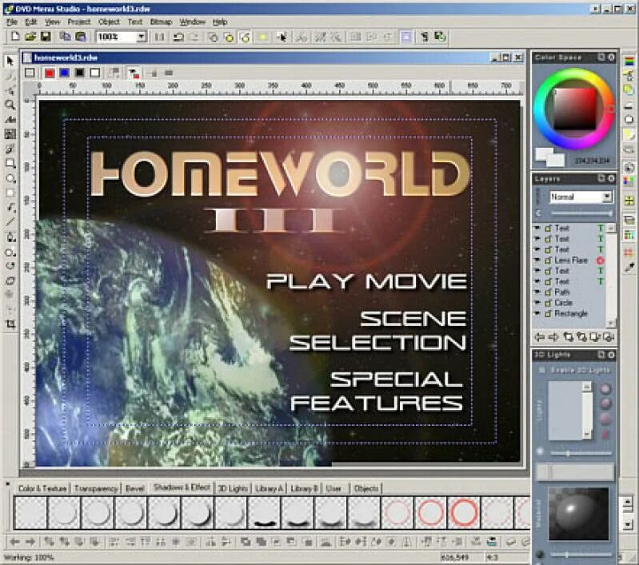This screenshot has width=639, height=565.
Task: Apply the solid black bottom shadow preset
Action: tap(265, 512)
